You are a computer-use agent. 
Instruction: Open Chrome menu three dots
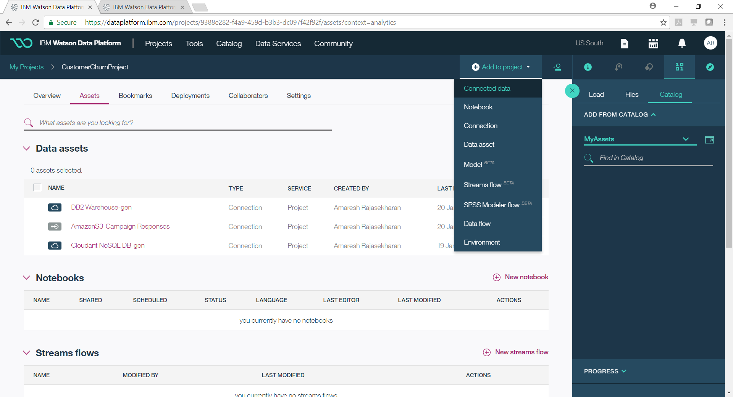(724, 22)
